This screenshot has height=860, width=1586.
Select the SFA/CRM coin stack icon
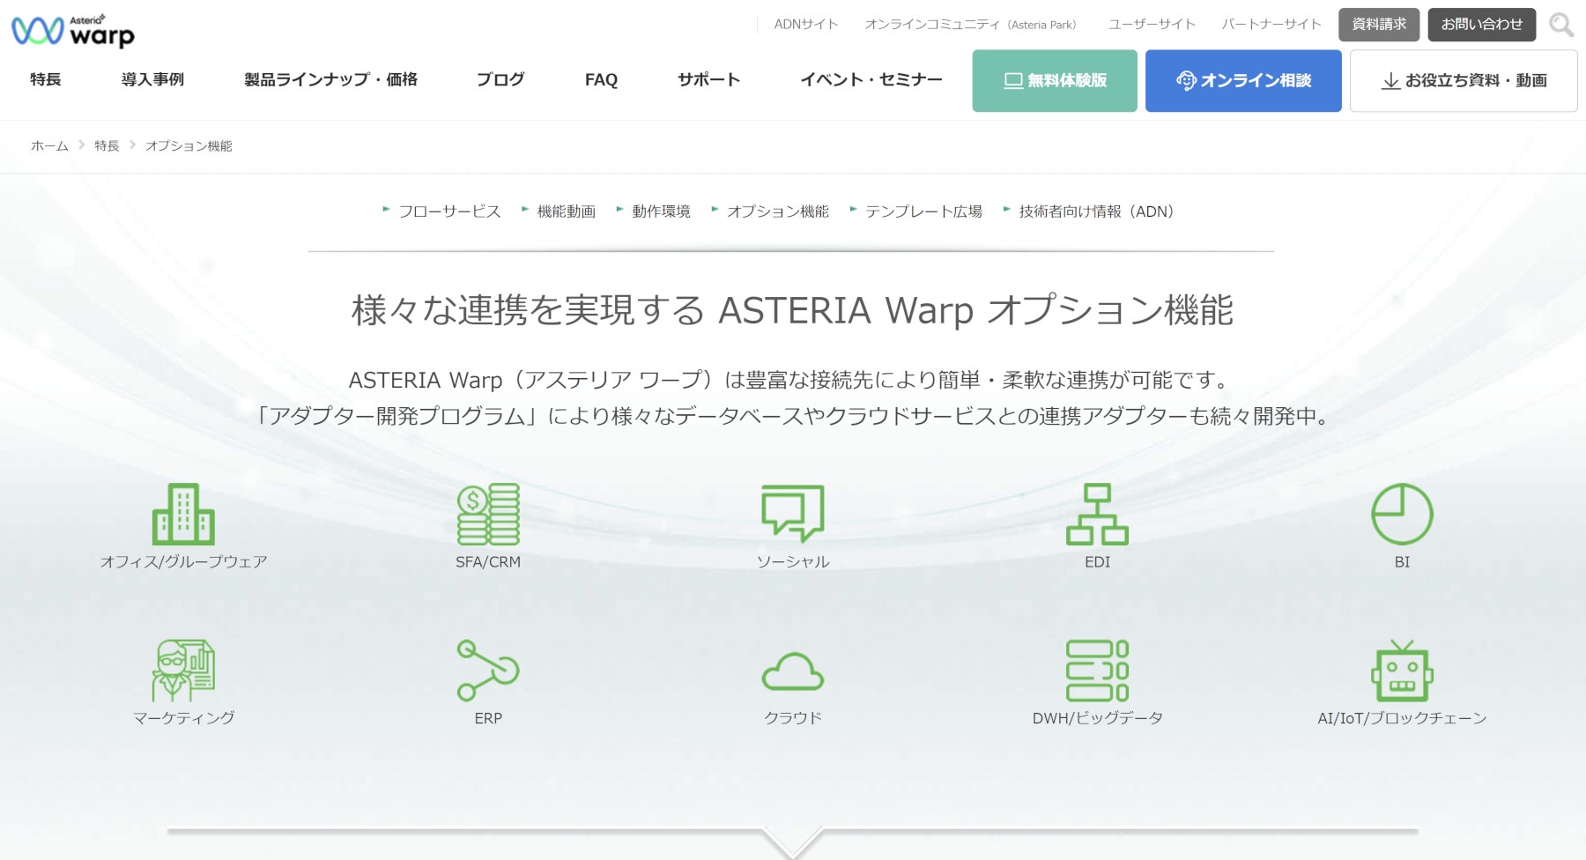[x=488, y=515]
